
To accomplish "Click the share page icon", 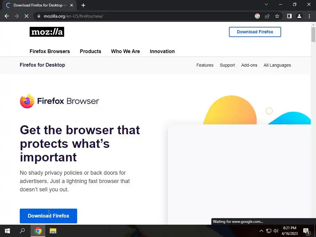I will pyautogui.click(x=267, y=16).
